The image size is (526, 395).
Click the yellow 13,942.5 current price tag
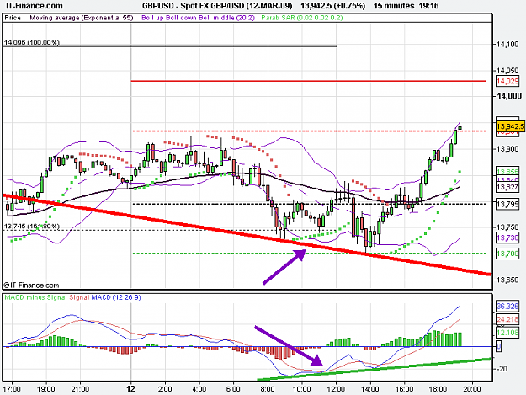510,126
